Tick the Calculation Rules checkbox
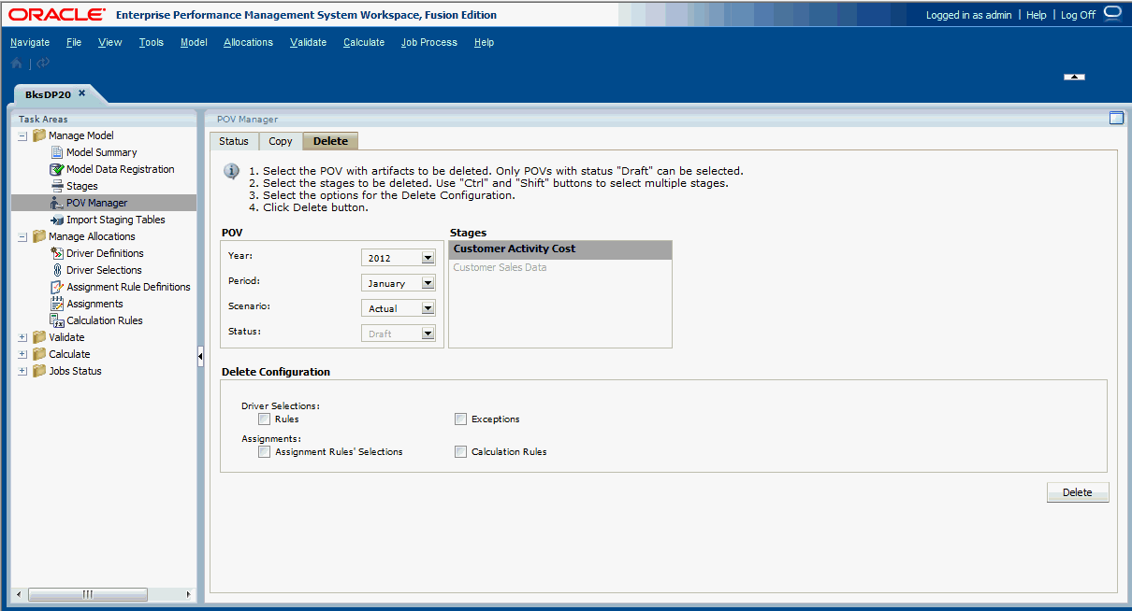This screenshot has height=611, width=1132. 460,452
